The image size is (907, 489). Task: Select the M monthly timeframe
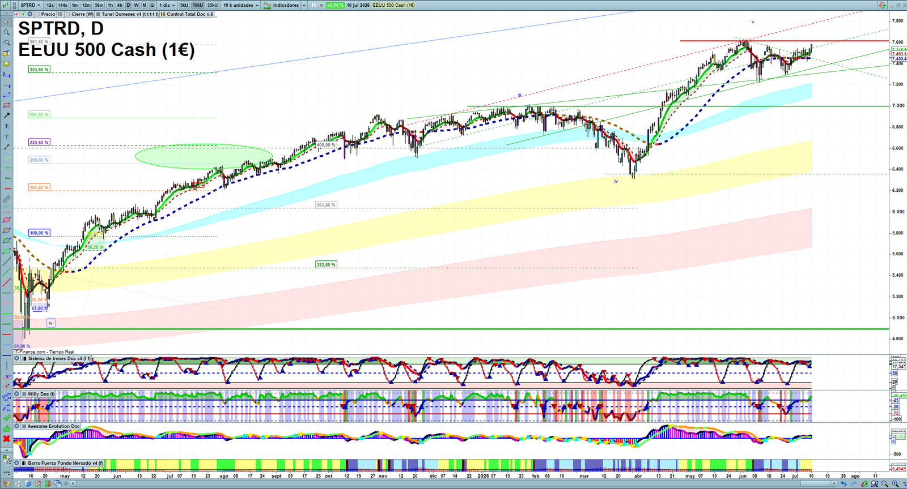[x=144, y=5]
